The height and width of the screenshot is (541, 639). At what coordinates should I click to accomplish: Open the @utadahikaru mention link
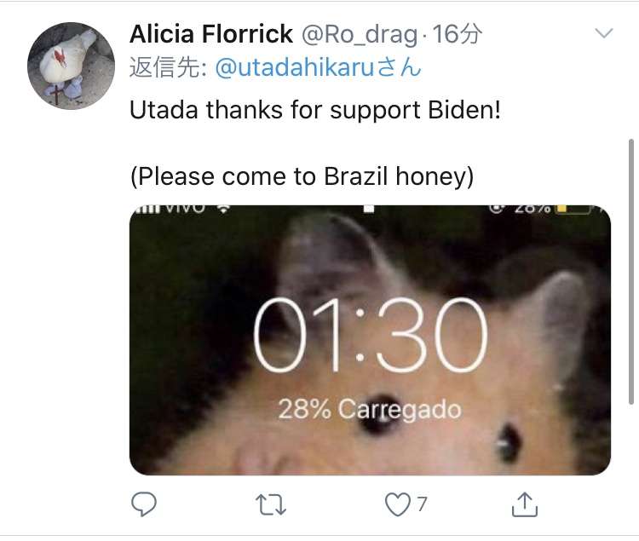click(318, 67)
